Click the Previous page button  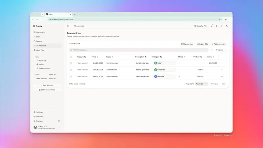(x=214, y=84)
